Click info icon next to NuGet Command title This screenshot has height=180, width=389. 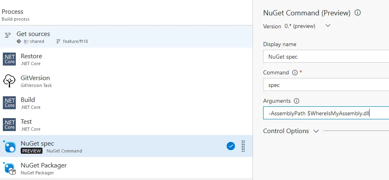tap(357, 13)
